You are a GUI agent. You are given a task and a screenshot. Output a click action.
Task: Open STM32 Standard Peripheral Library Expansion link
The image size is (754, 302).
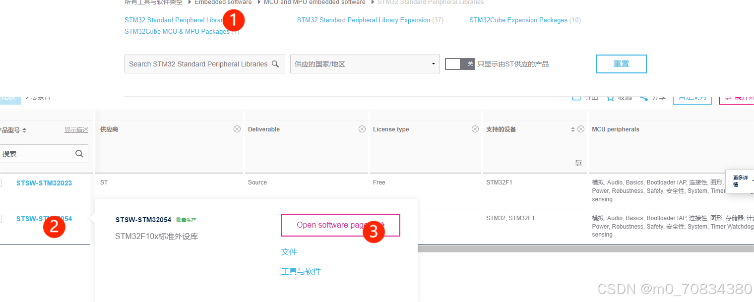(x=364, y=20)
